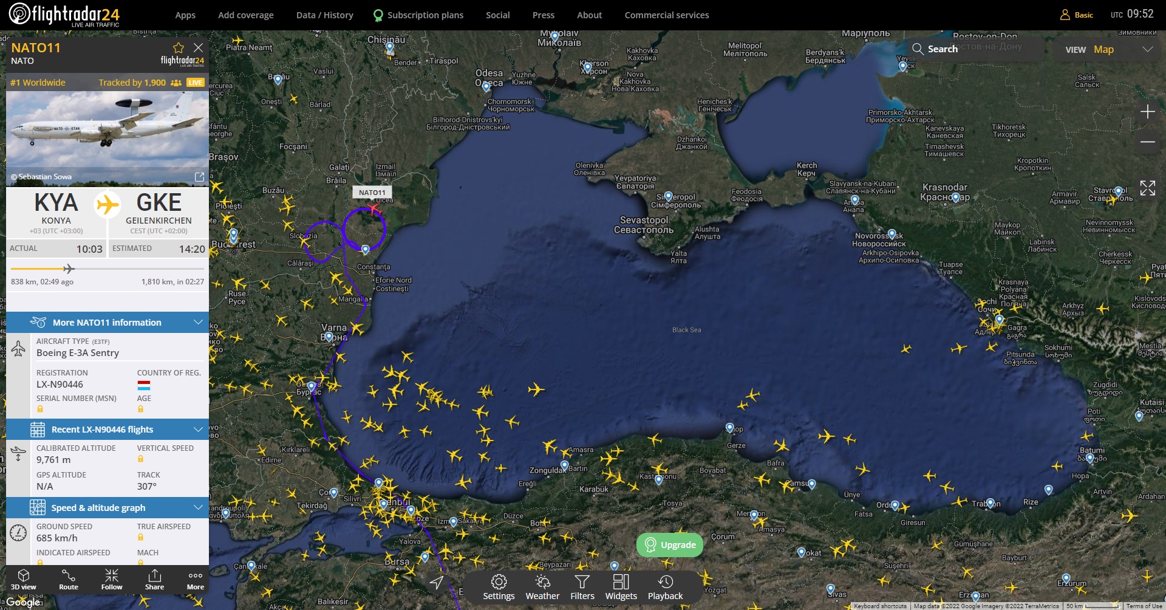This screenshot has height=610, width=1166.
Task: Open map Settings gear
Action: [x=499, y=587]
